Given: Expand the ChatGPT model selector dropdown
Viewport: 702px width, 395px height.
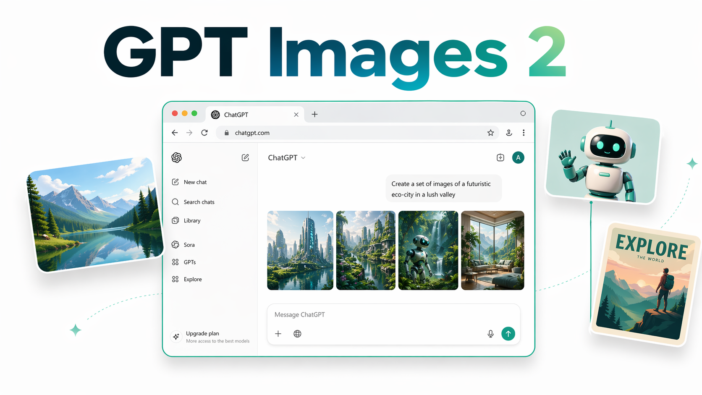Looking at the screenshot, I should click(x=287, y=158).
